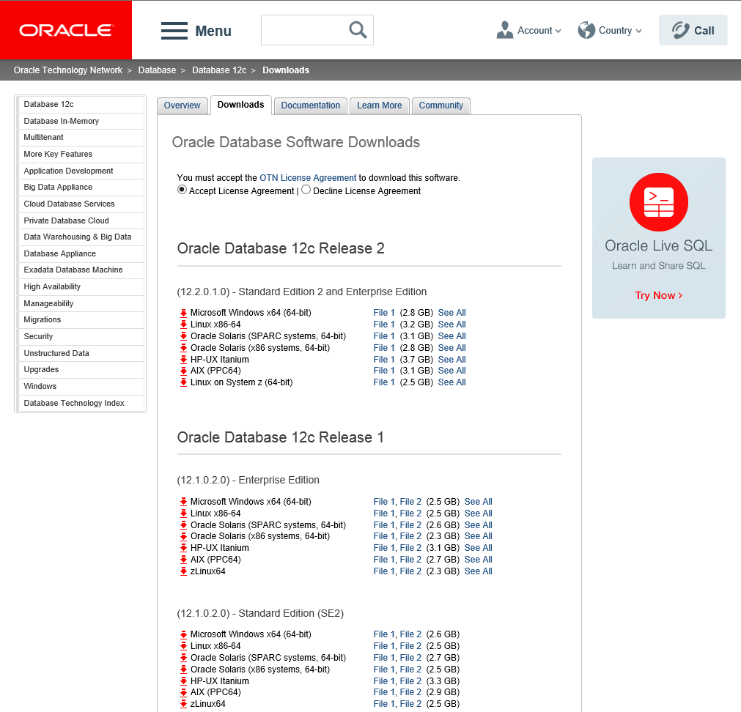Click download arrow for Enterprise Edition HP-UX Itanium

pyautogui.click(x=183, y=548)
